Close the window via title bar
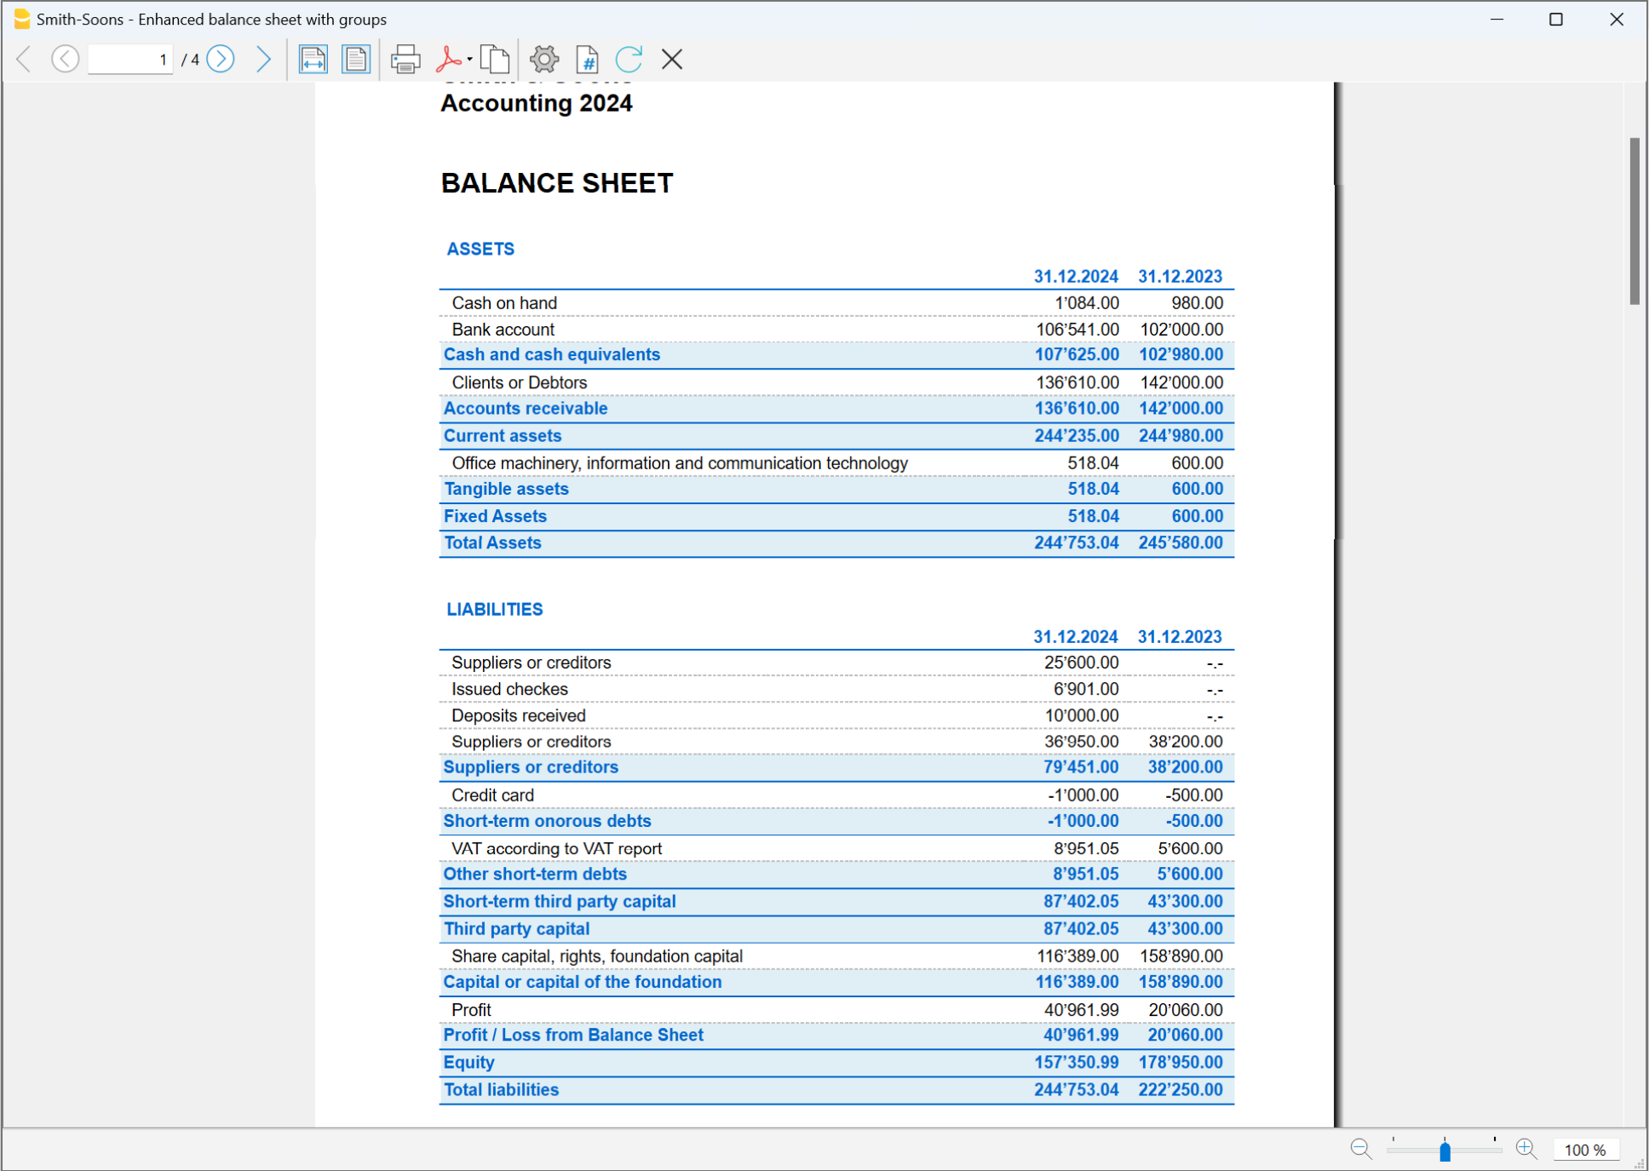The image size is (1649, 1171). (1617, 19)
